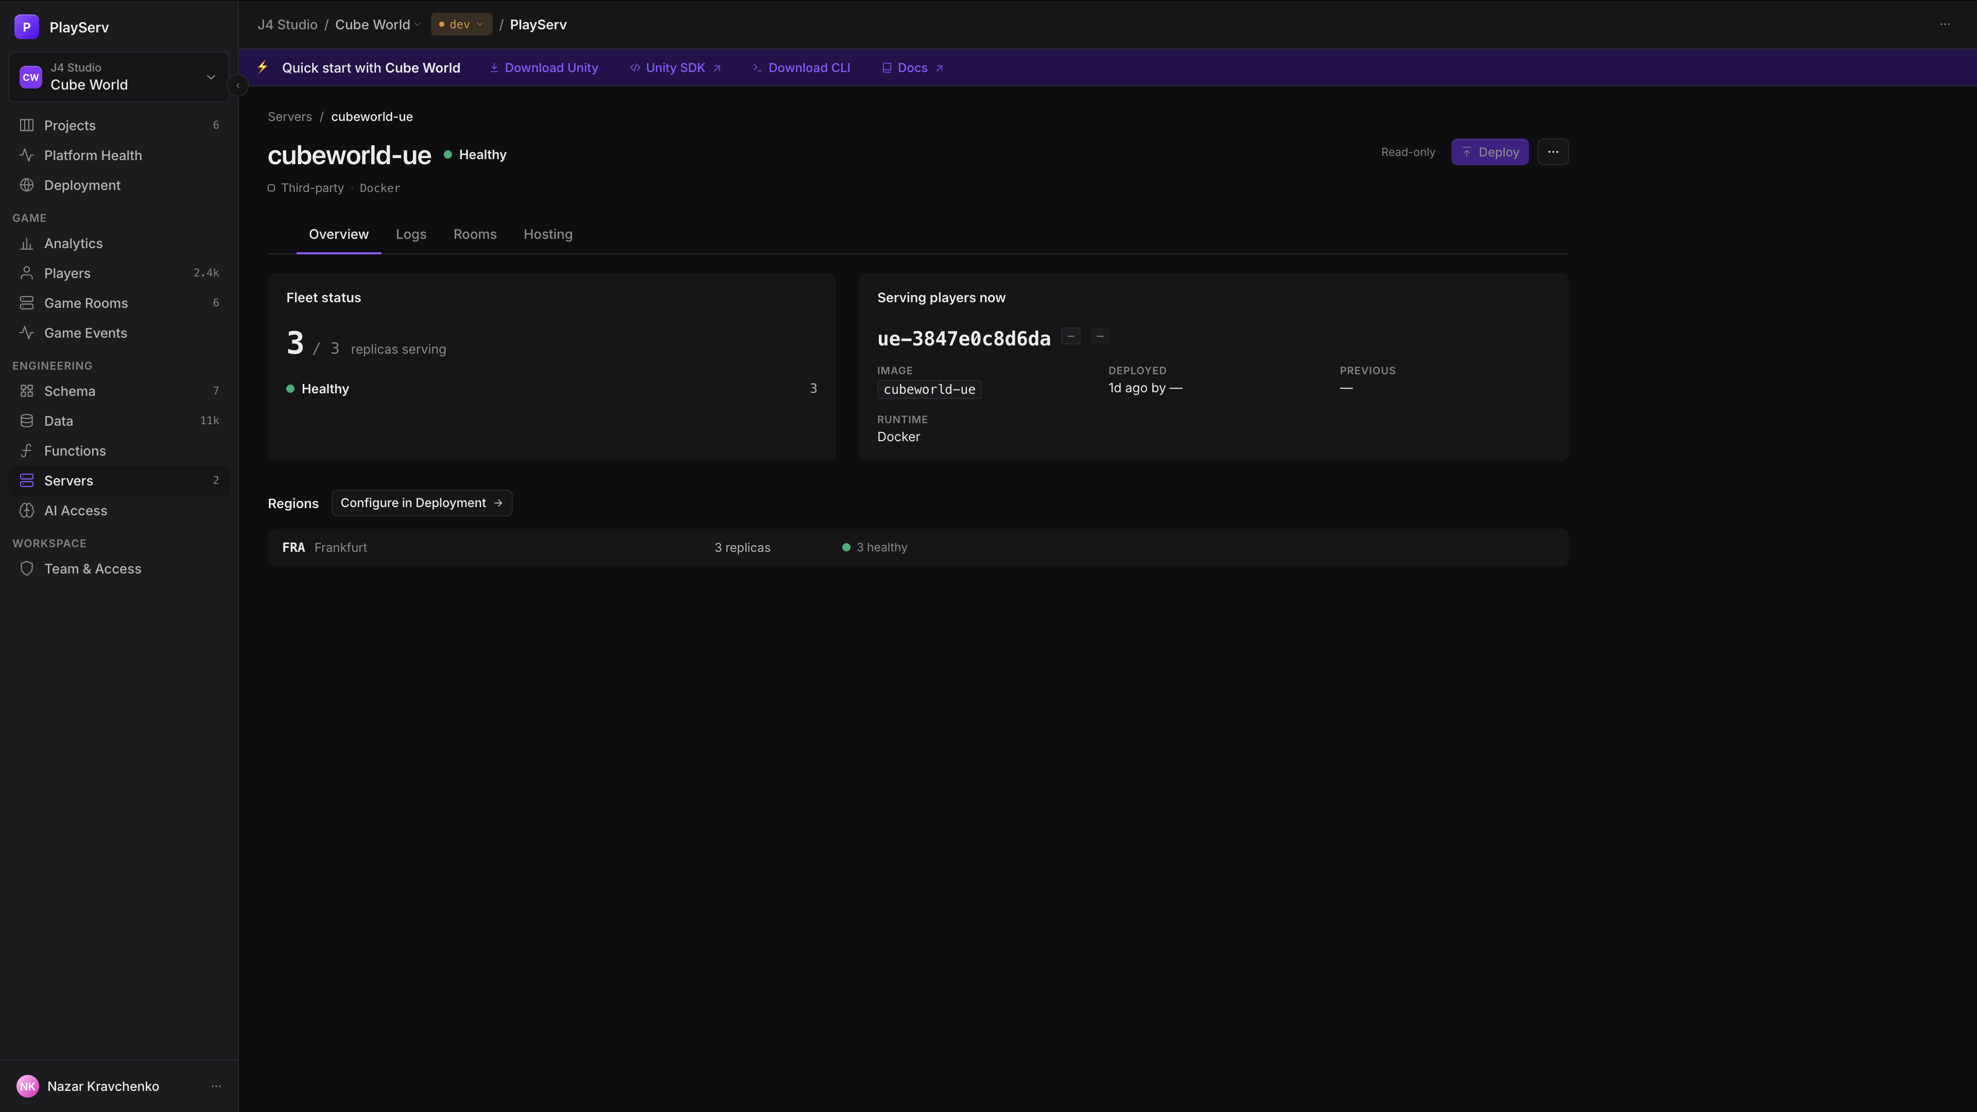Open the Players sidebar item

[119, 273]
